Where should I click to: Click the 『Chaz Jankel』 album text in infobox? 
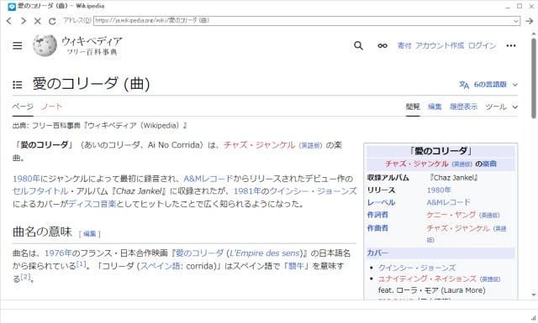[454, 178]
